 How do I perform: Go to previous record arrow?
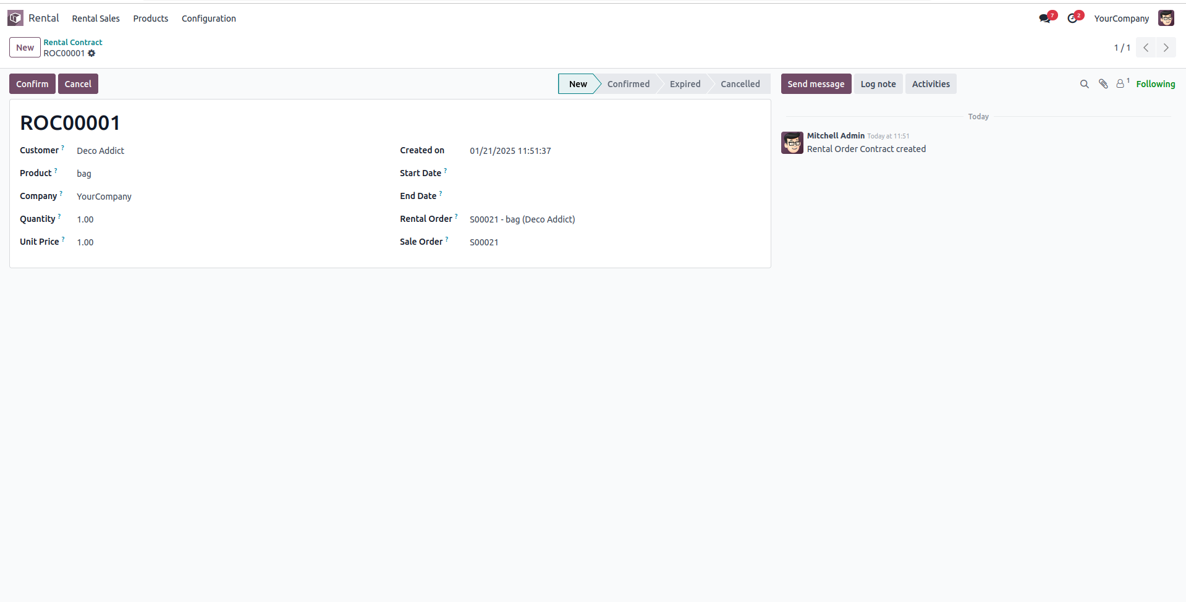(x=1146, y=48)
